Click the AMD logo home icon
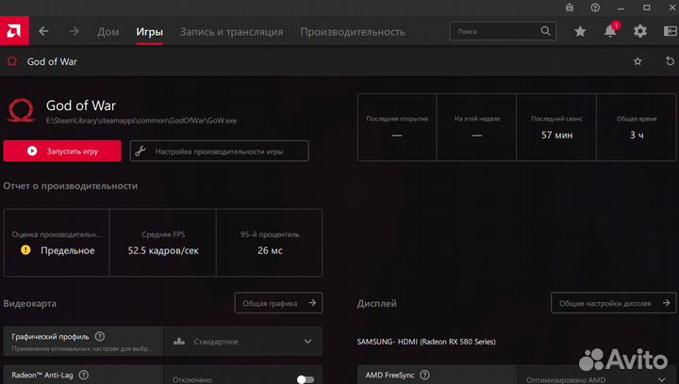Image resolution: width=679 pixels, height=384 pixels. [14, 31]
